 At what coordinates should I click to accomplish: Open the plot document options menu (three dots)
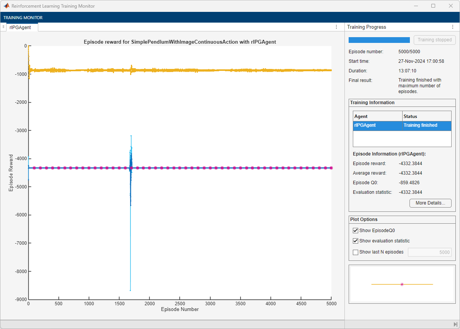[x=336, y=27]
